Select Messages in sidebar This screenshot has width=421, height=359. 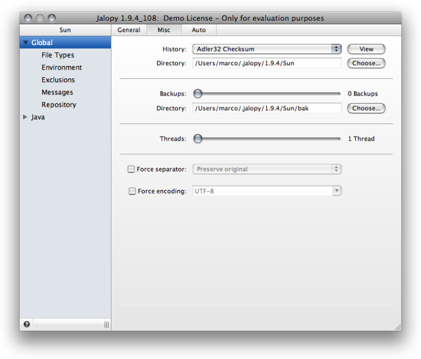(x=57, y=92)
